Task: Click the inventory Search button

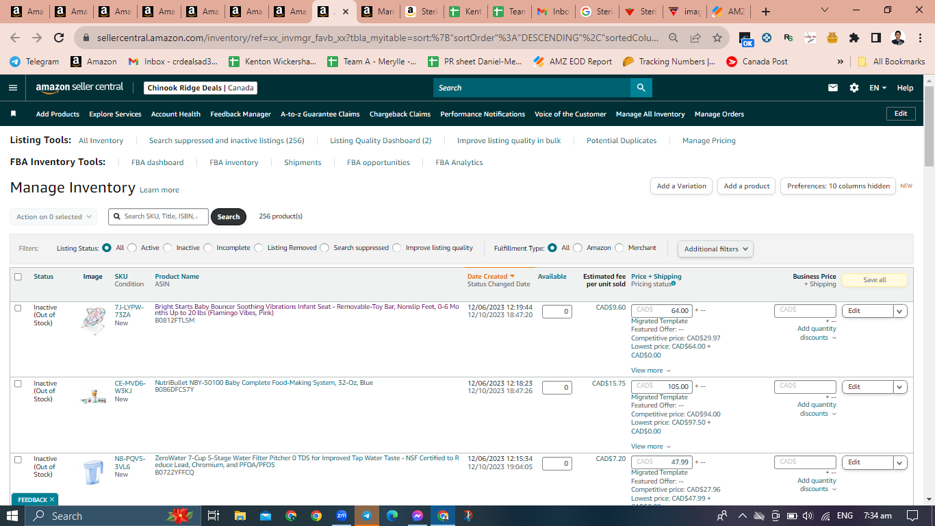Action: (229, 216)
